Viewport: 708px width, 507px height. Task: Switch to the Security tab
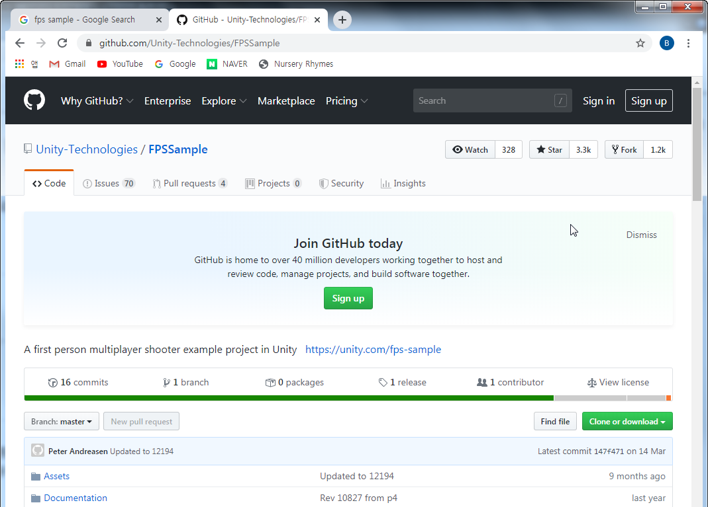pos(341,183)
